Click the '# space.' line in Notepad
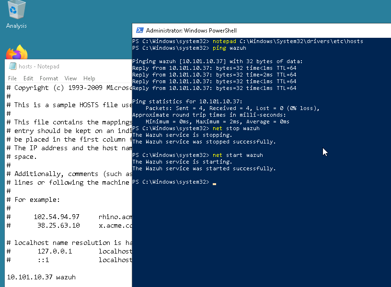391x287 pixels. coord(22,157)
